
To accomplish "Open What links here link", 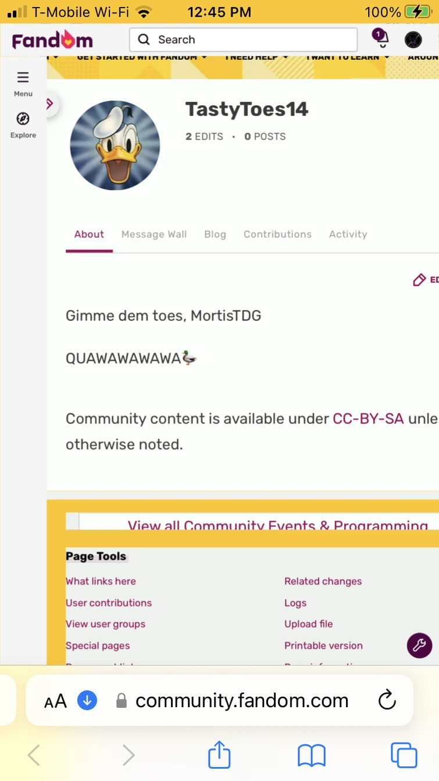I will coord(101,581).
